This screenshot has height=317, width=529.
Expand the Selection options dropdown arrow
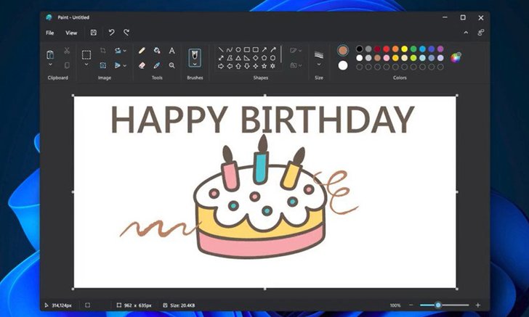pos(86,65)
